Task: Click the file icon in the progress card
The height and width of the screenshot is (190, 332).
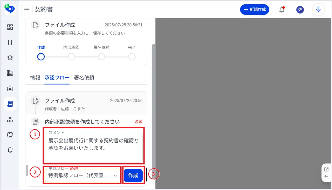Action: (x=35, y=25)
